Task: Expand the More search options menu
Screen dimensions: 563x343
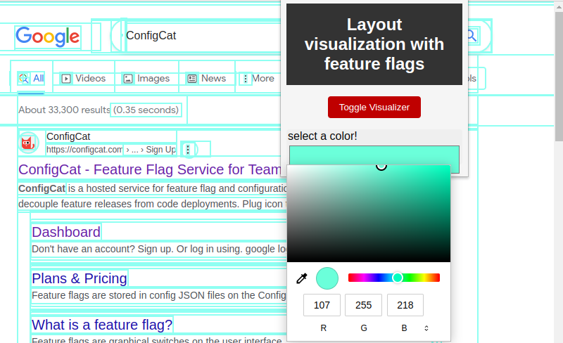Action: point(258,79)
